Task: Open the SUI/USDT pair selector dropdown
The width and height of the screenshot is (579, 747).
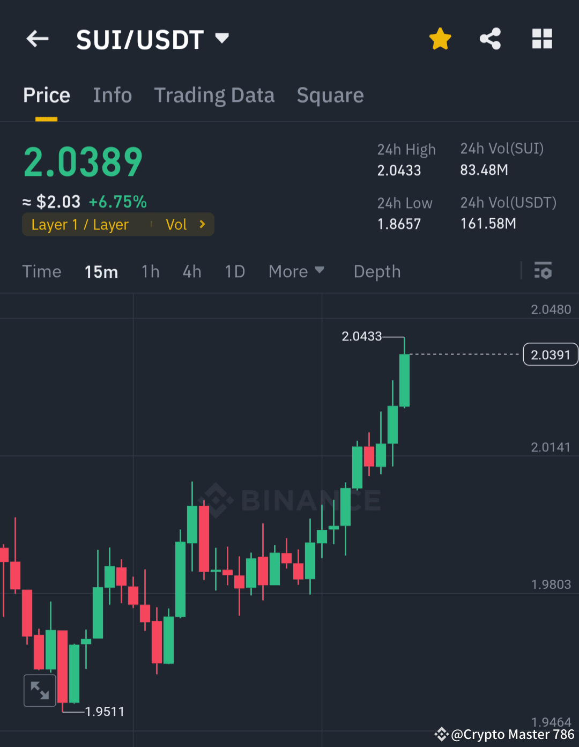Action: pos(222,38)
